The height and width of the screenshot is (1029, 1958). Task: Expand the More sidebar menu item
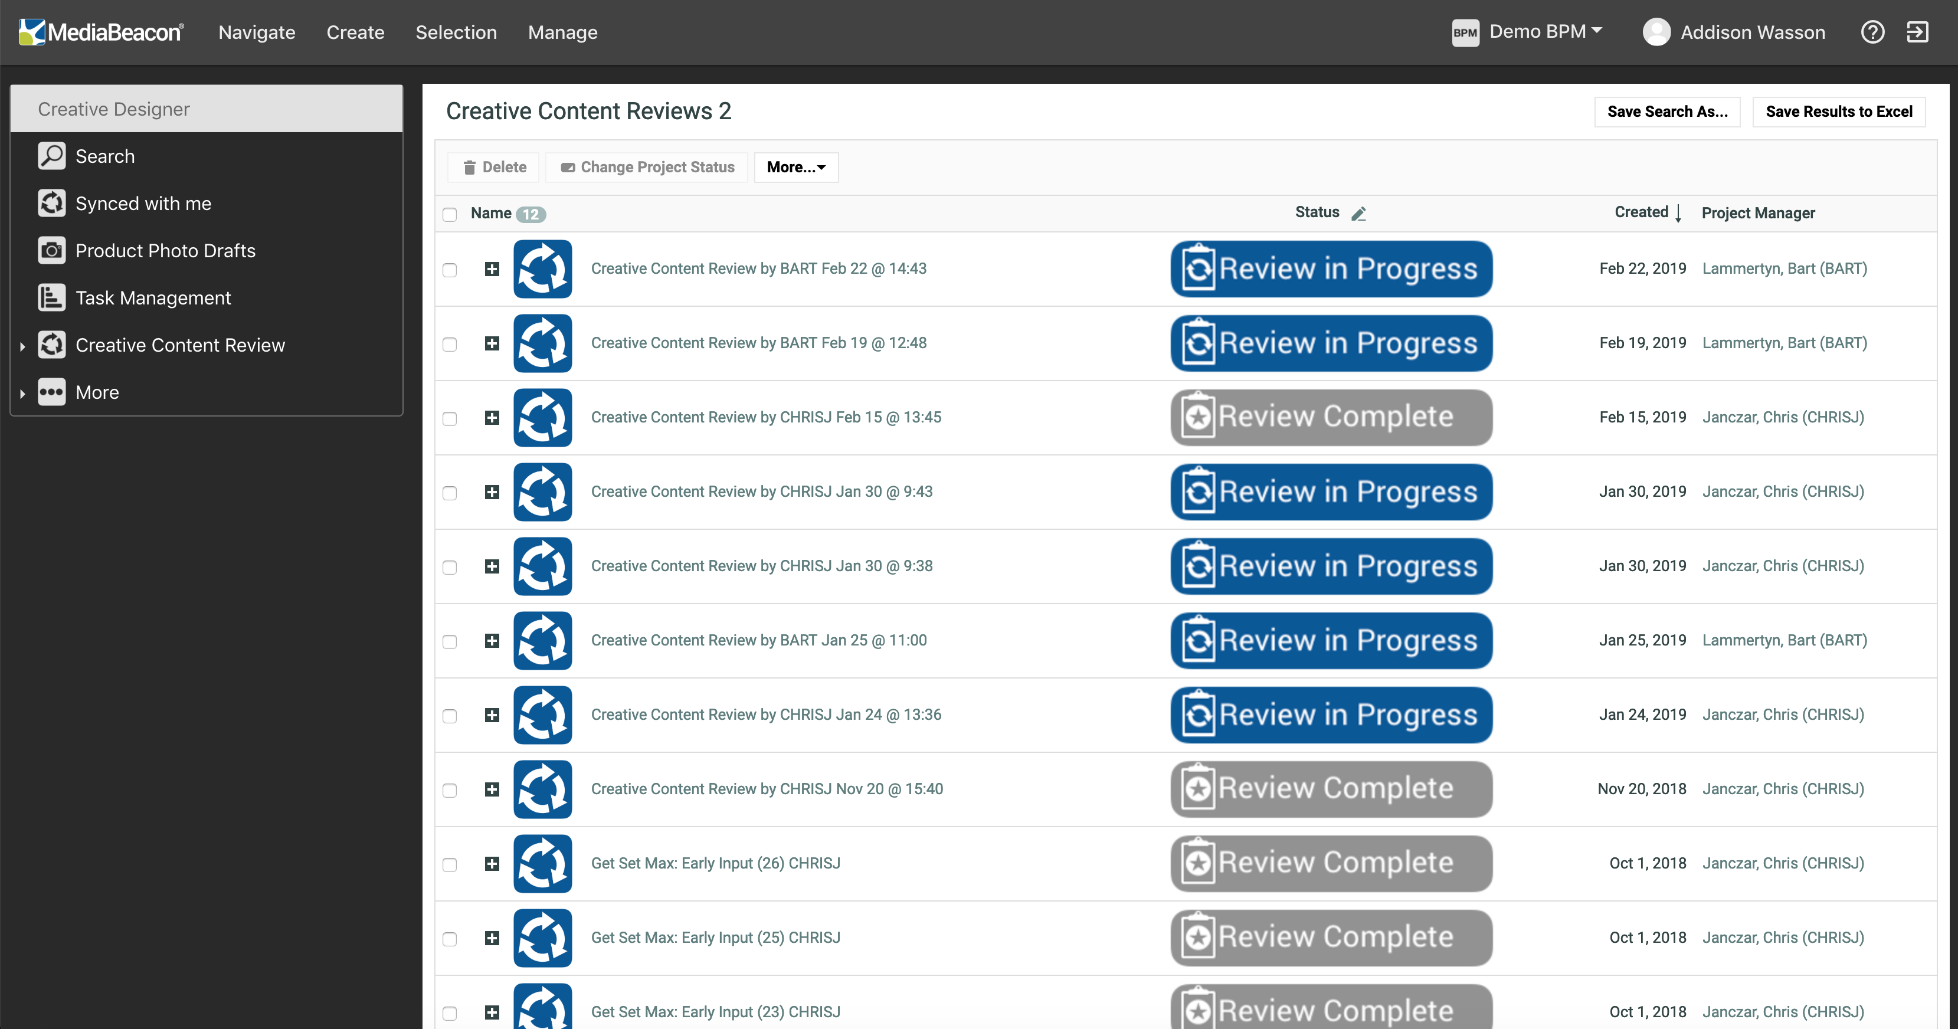coord(24,392)
